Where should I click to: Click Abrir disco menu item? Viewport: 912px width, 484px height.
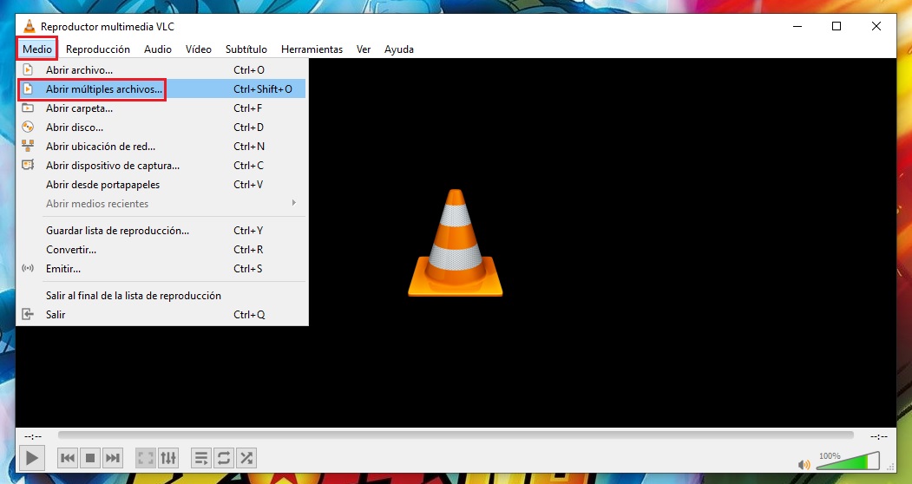75,128
